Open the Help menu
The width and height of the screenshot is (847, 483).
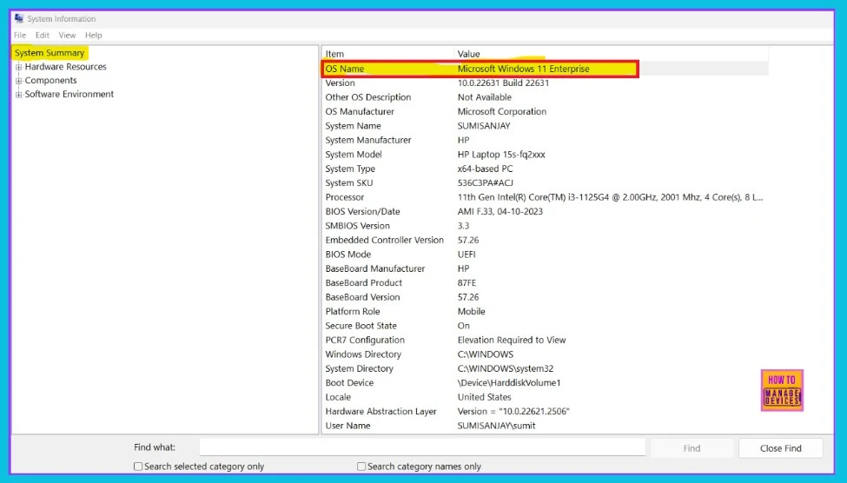(x=94, y=35)
